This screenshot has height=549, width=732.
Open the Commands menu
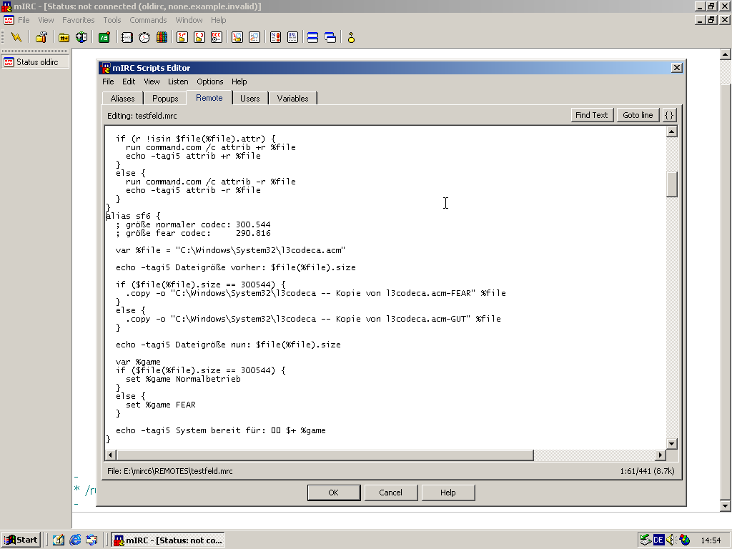coord(148,20)
